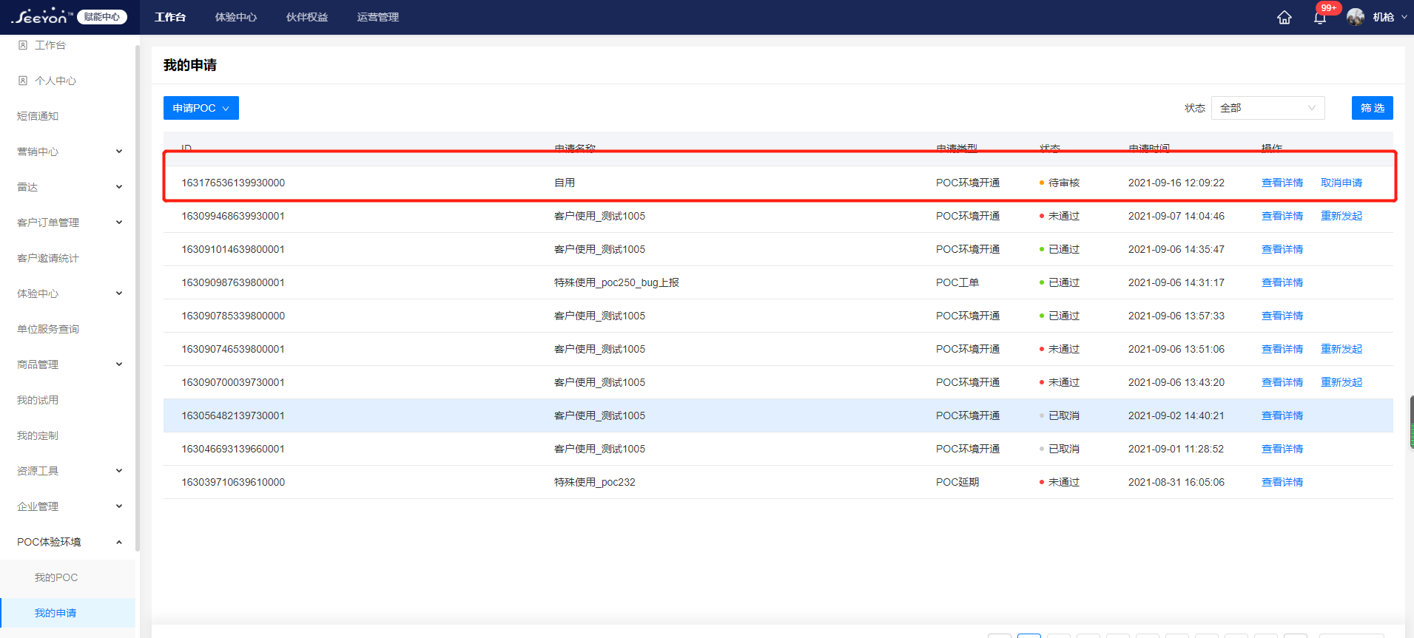1414x638 pixels.
Task: Open 客户邀请统计 in the sidebar
Action: [x=48, y=258]
